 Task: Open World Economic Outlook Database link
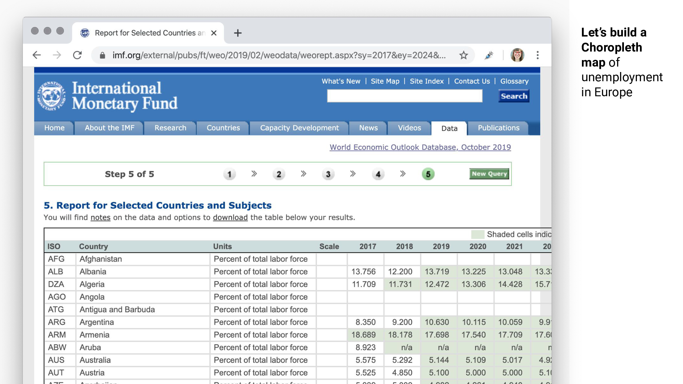click(420, 147)
